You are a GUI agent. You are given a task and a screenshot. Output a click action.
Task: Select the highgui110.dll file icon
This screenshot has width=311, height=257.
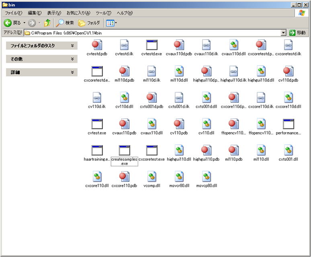pos(179,150)
